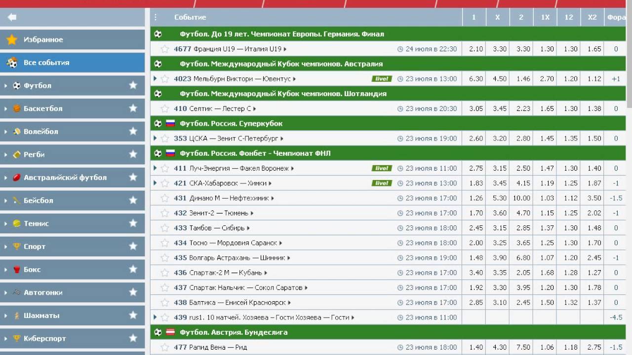The height and width of the screenshot is (355, 632).
Task: Select Все события in the sidebar
Action: click(x=72, y=63)
